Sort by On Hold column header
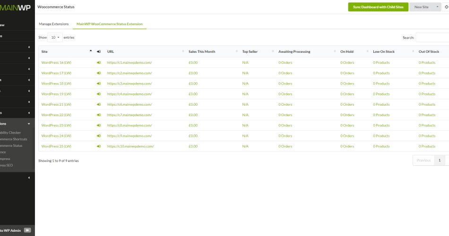 347,51
